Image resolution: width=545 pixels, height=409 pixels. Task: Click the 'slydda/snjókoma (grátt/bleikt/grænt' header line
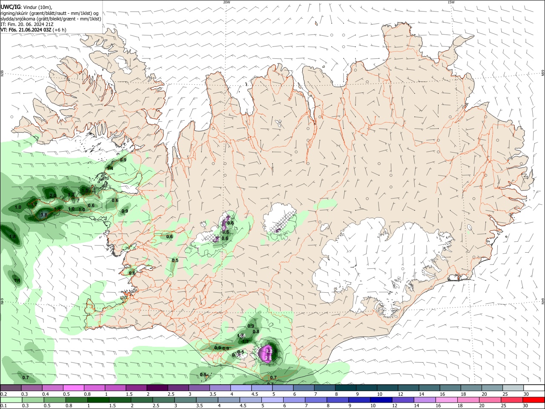(x=51, y=19)
